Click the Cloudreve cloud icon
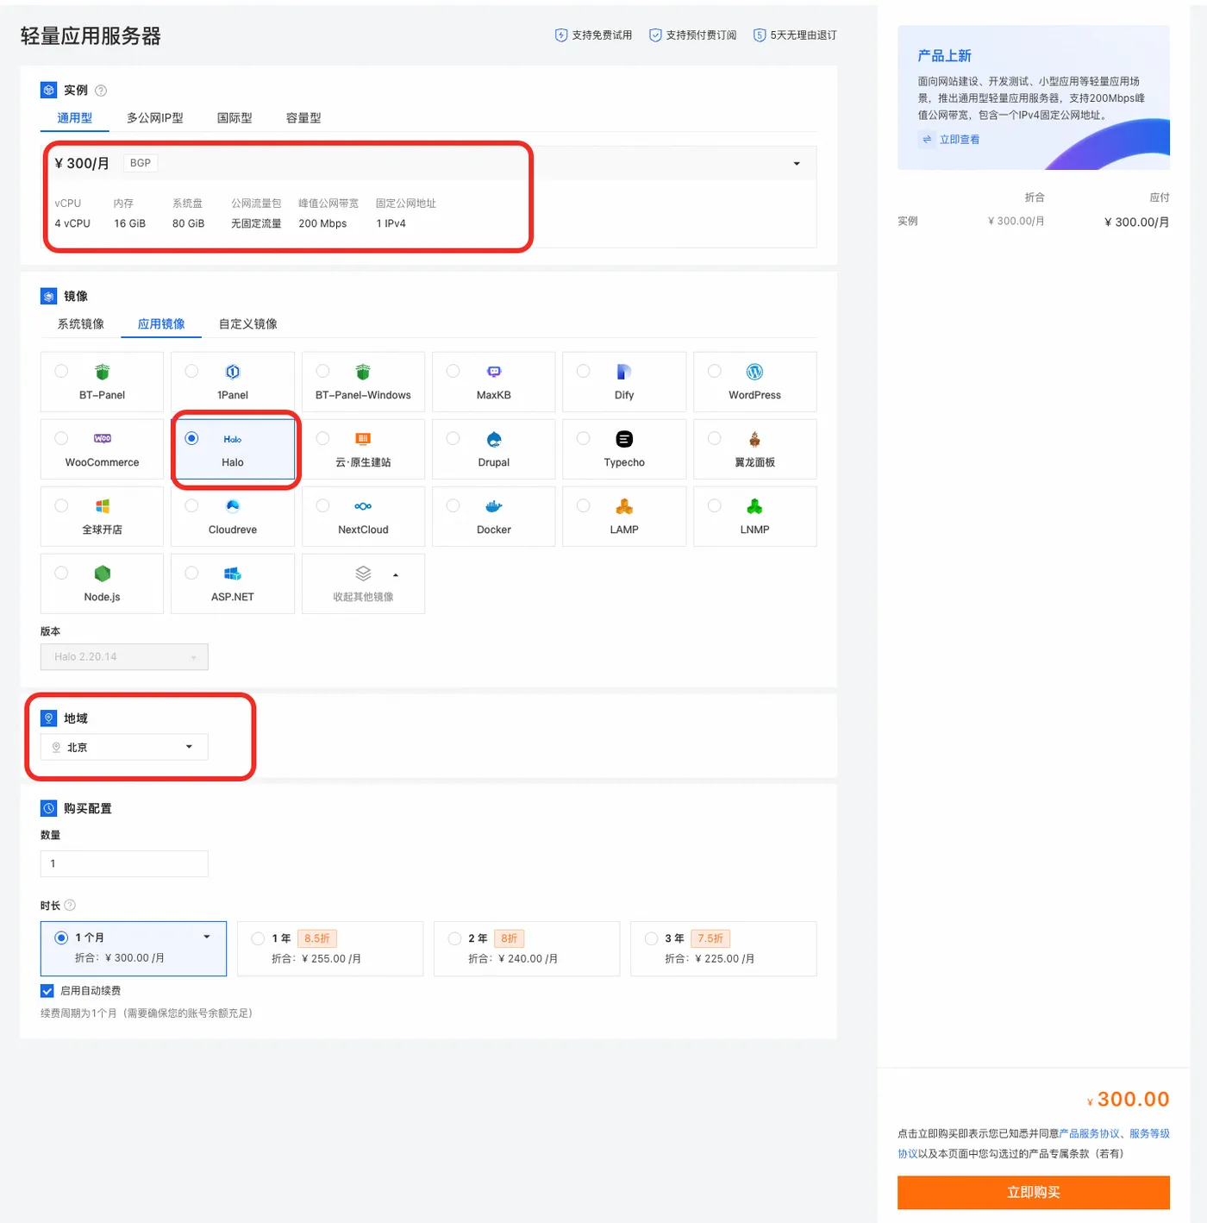The width and height of the screenshot is (1207, 1223). (233, 506)
